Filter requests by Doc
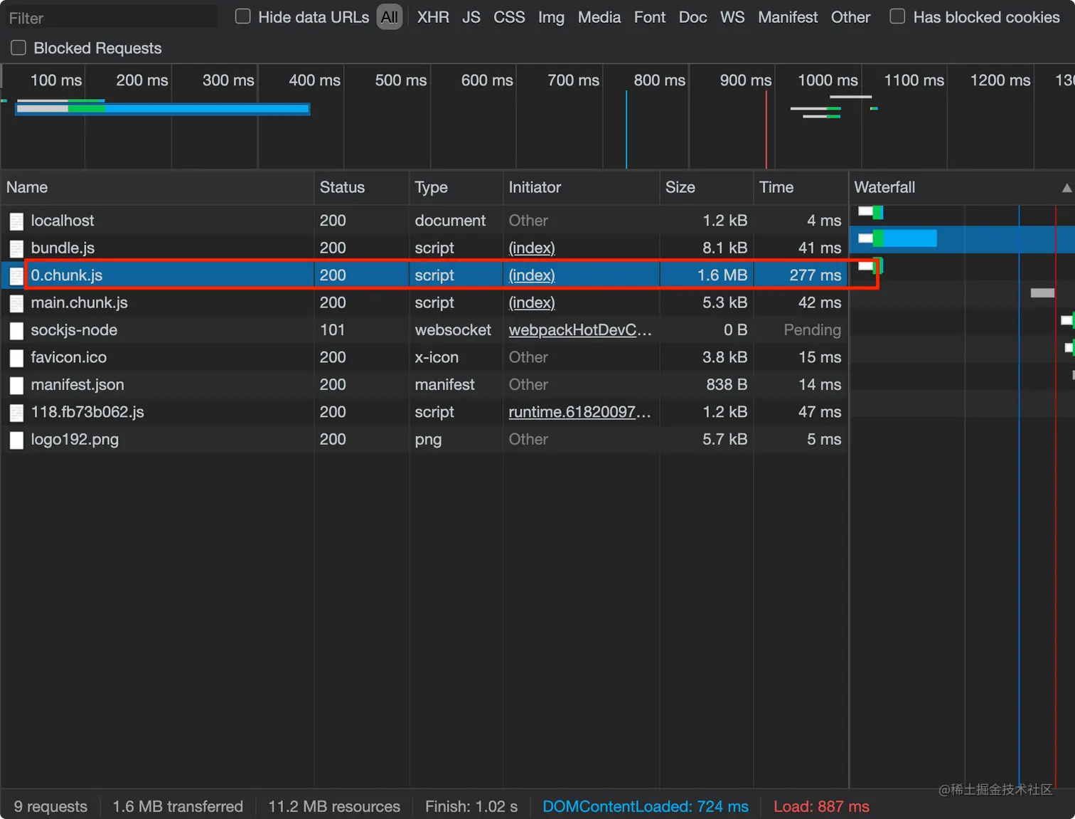The height and width of the screenshot is (819, 1075). coord(693,17)
